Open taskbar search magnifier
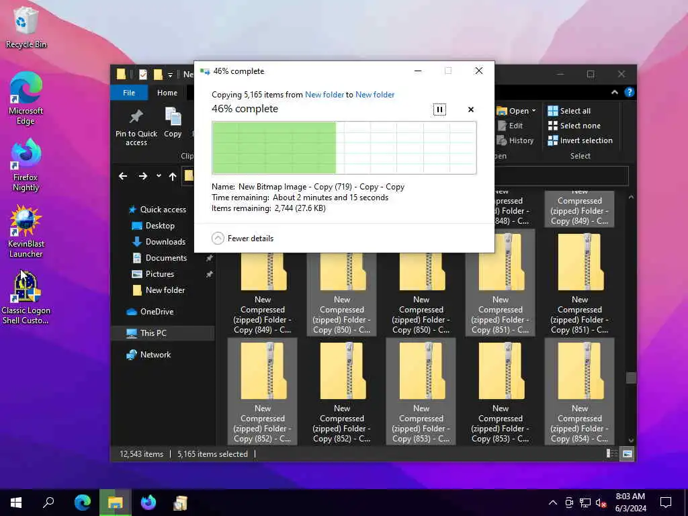 click(48, 503)
